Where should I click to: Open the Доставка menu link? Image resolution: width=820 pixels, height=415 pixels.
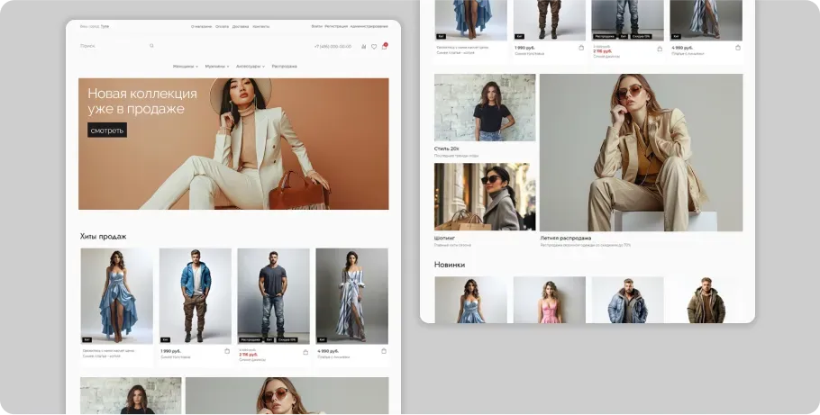coord(241,26)
